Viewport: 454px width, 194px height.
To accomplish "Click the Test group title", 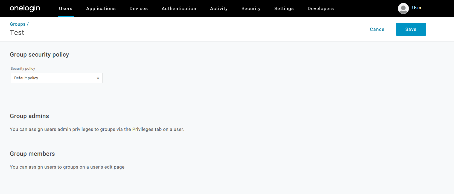I will 17,33.
